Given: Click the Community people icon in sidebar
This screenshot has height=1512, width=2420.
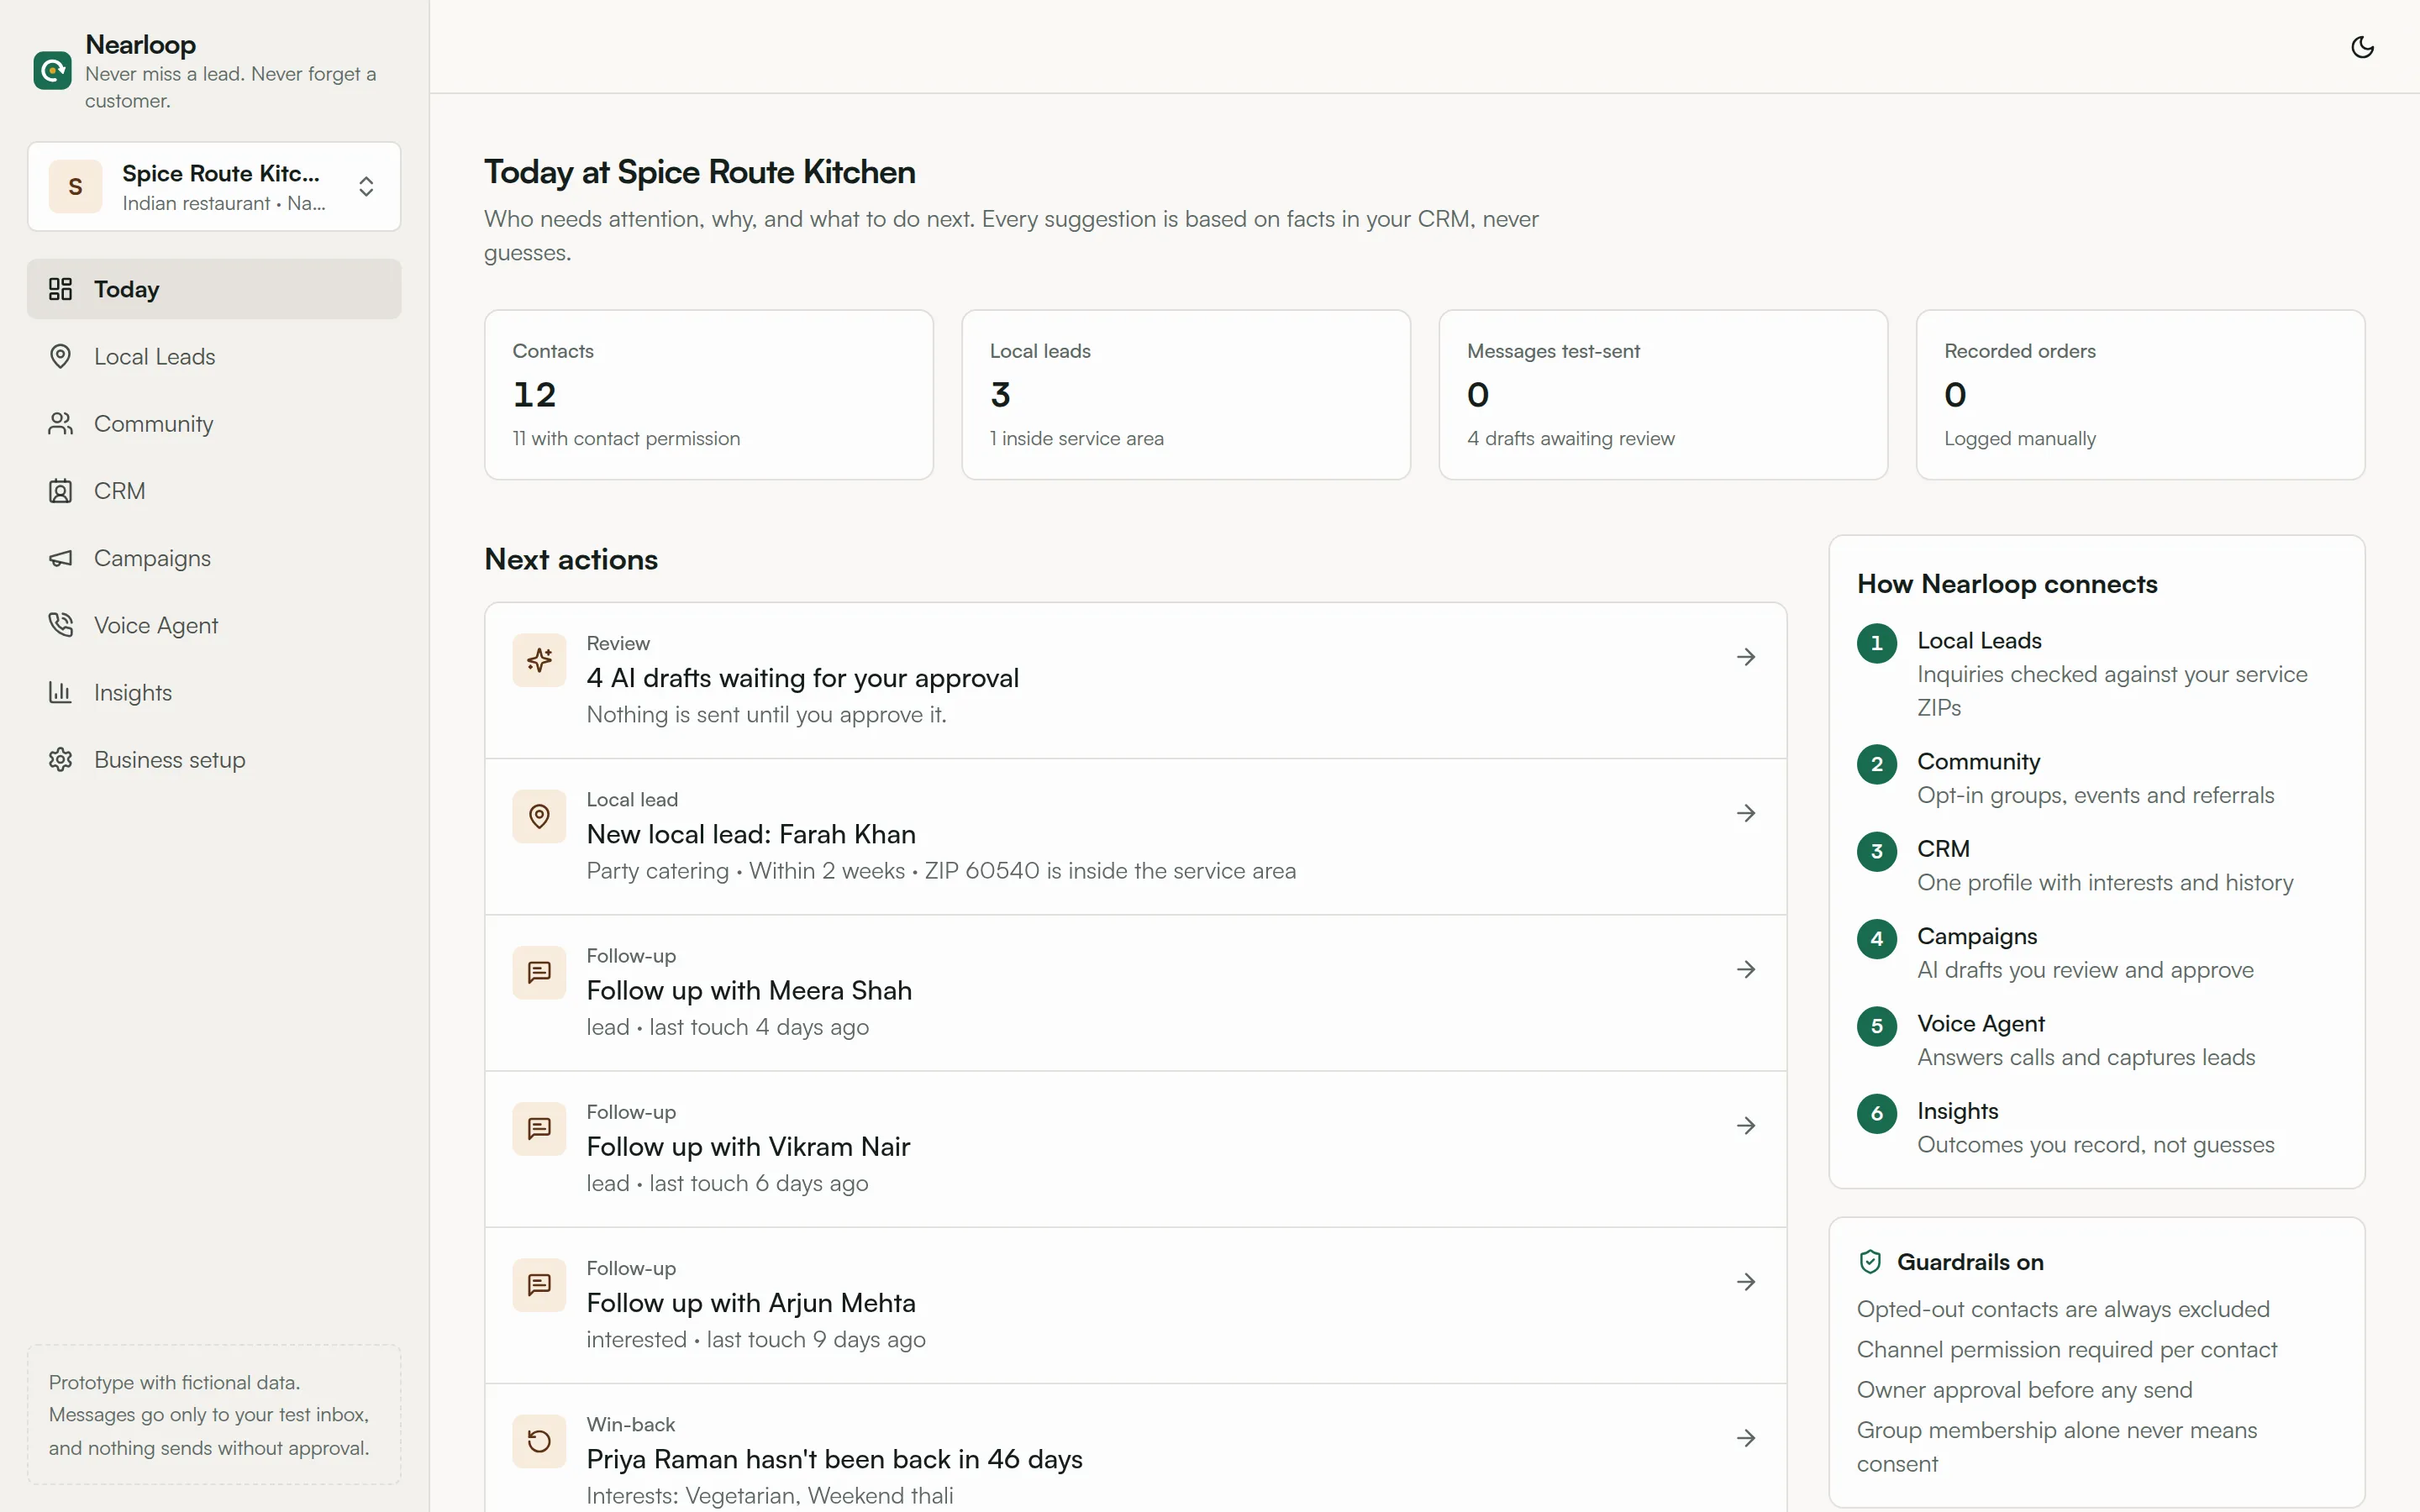Looking at the screenshot, I should [61, 424].
